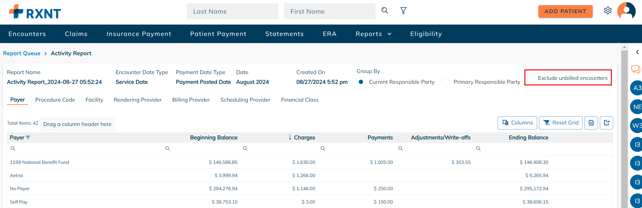The width and height of the screenshot is (642, 208).
Task: Go back to Report Queue link
Action: 22,53
